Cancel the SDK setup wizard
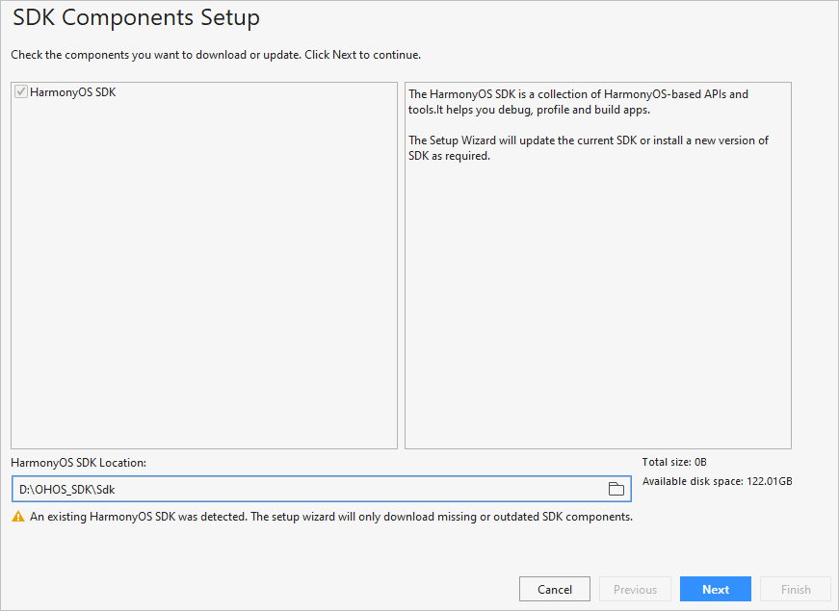Screen dimensions: 839x611 point(554,589)
